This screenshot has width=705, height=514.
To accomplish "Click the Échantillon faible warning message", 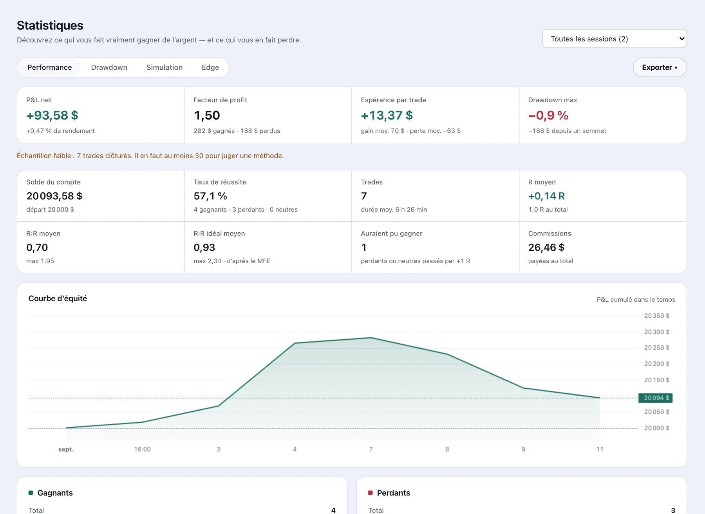I will 150,156.
